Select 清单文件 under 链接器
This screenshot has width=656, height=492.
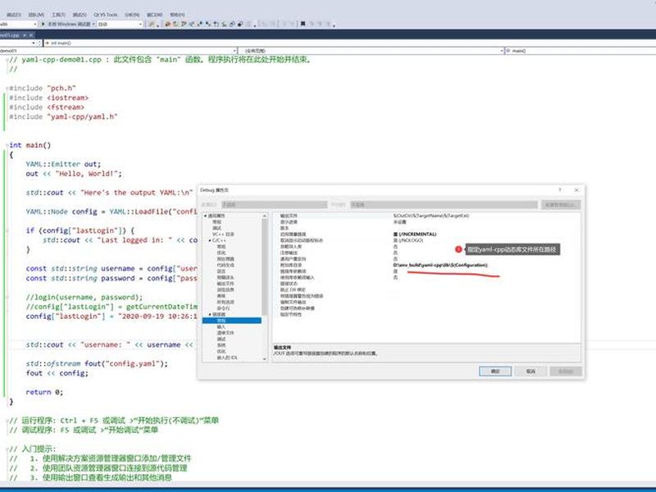[225, 333]
